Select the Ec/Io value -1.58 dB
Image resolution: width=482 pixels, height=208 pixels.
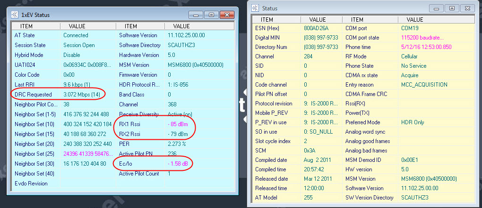(181, 163)
